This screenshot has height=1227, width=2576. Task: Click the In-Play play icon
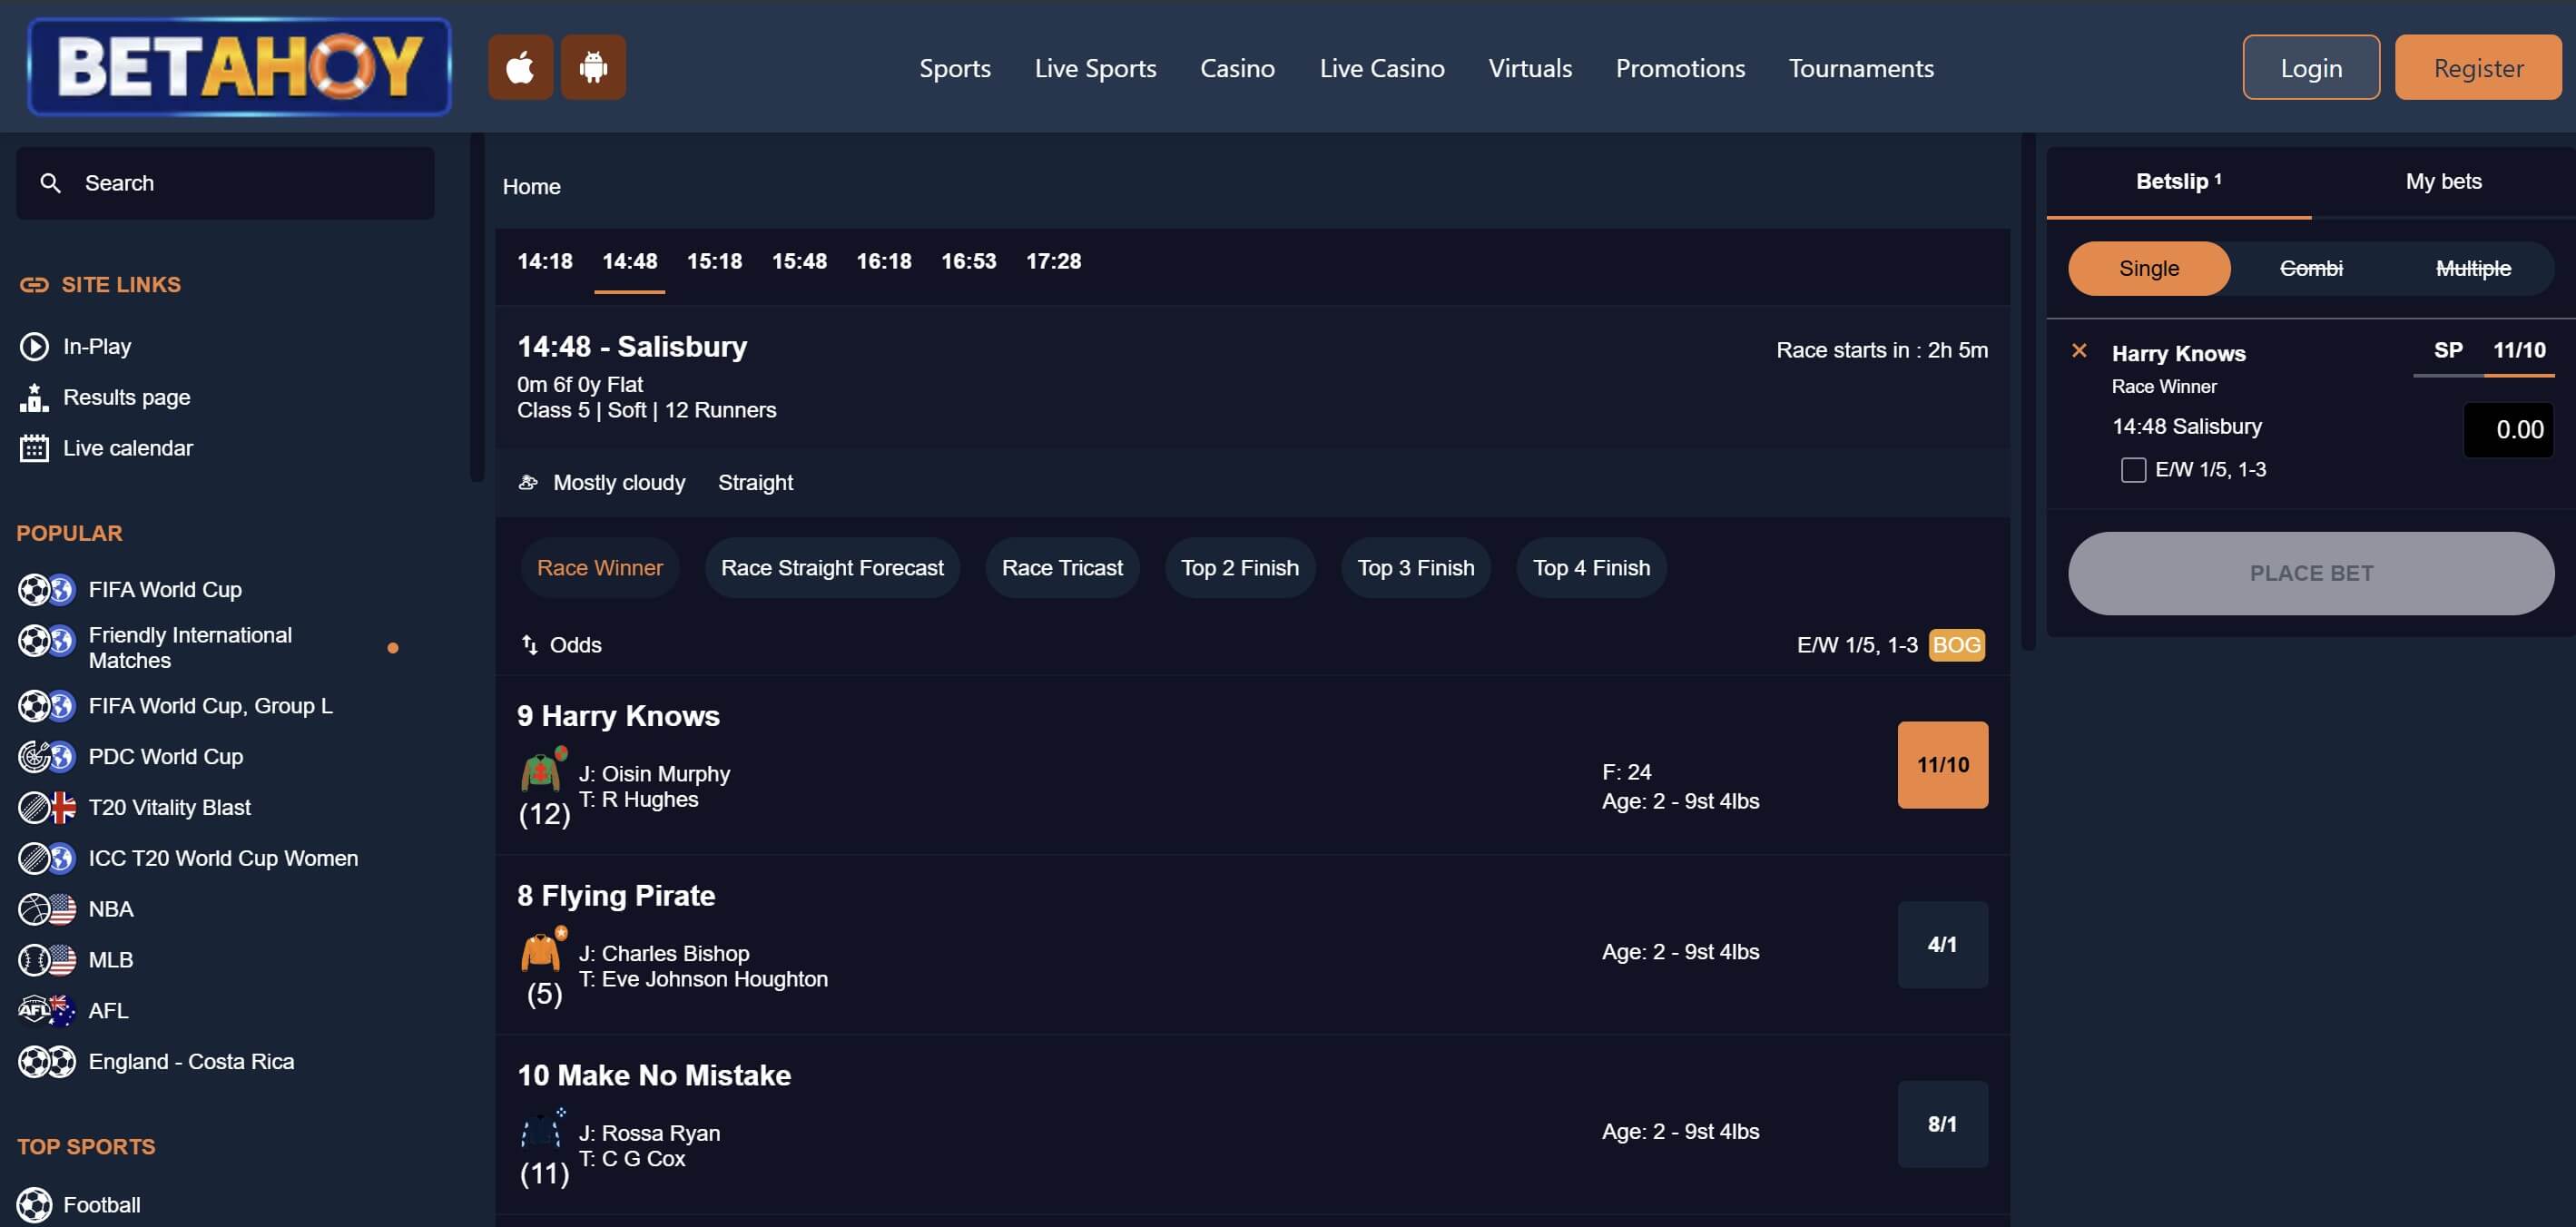[34, 346]
